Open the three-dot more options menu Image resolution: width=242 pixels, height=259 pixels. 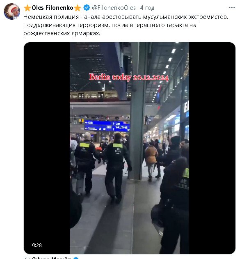232,8
